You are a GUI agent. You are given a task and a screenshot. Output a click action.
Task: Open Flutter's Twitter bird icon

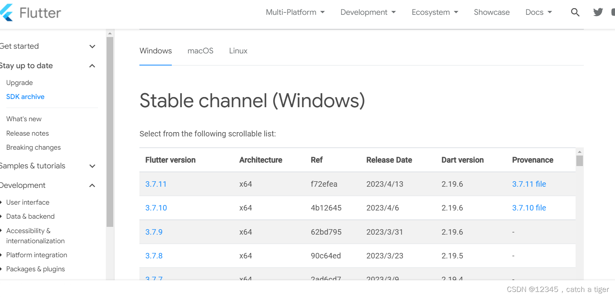click(598, 12)
